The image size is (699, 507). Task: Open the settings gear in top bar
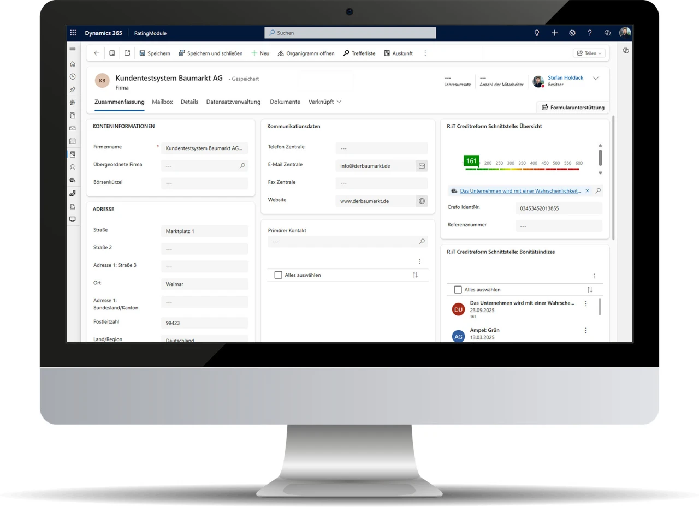coord(572,33)
